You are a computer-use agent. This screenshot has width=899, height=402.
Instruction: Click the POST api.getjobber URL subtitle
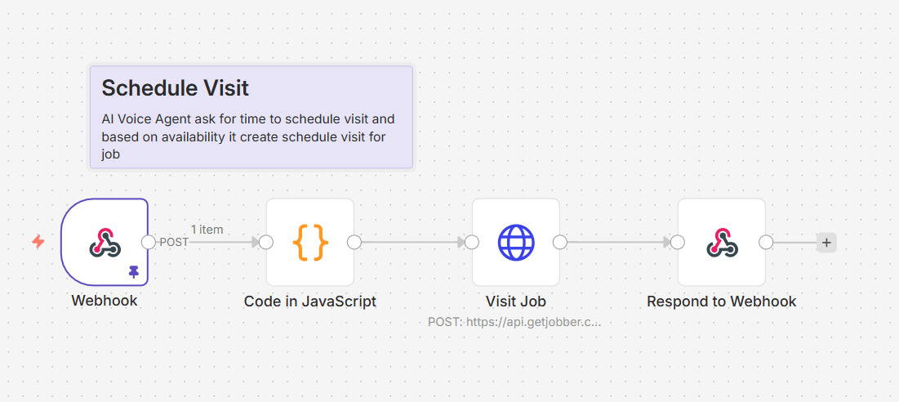click(514, 322)
